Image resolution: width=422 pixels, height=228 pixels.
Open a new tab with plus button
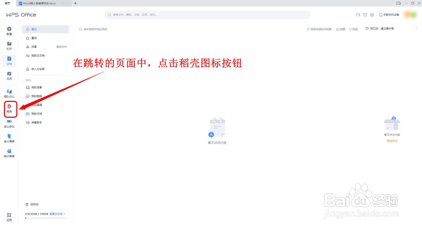75,3
